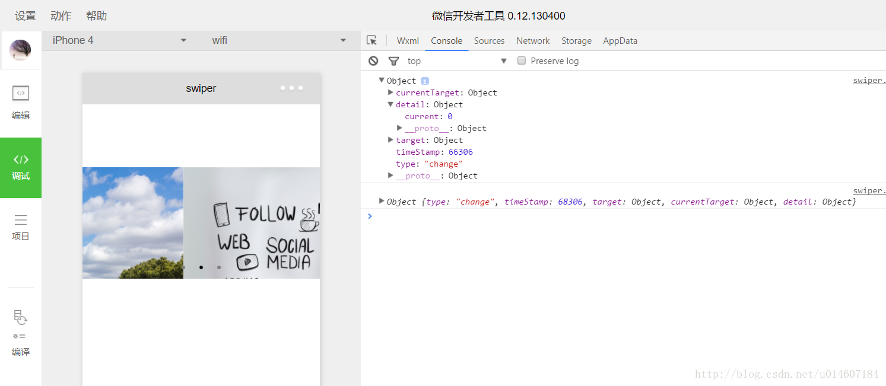Open the 项目 project icon
The height and width of the screenshot is (386, 886).
tap(21, 220)
